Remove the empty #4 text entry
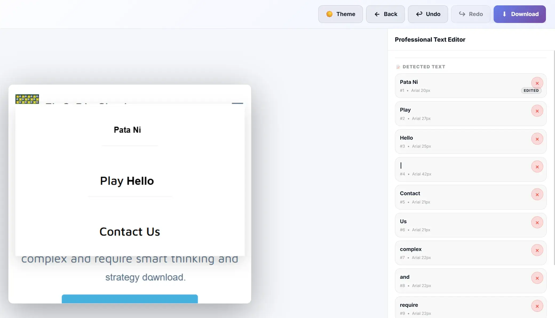The width and height of the screenshot is (555, 318). pyautogui.click(x=537, y=167)
